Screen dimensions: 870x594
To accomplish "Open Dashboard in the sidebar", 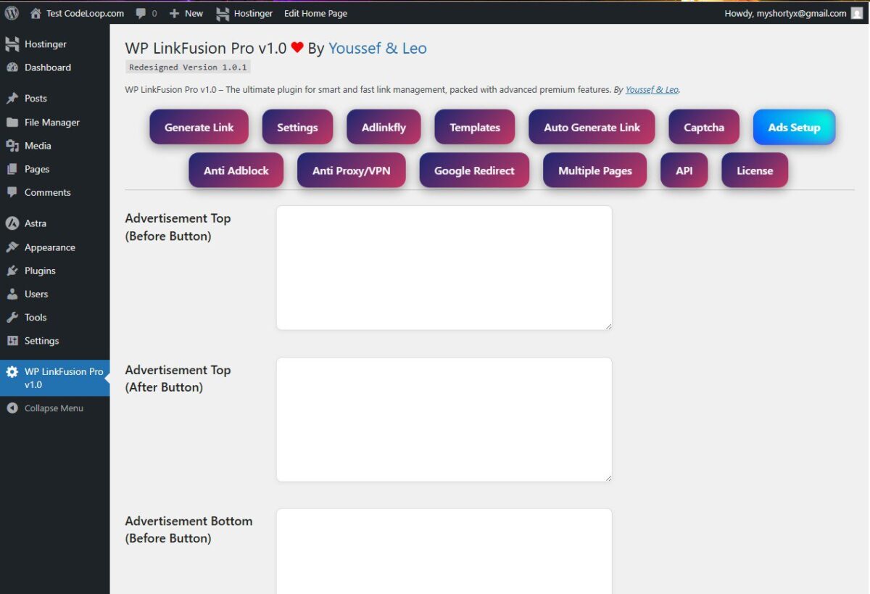I will (x=48, y=67).
